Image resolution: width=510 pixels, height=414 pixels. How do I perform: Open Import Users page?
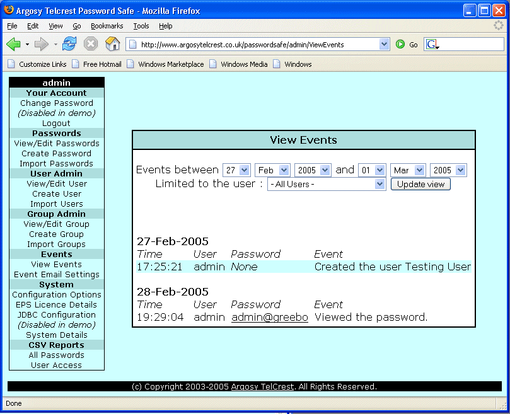tap(57, 204)
